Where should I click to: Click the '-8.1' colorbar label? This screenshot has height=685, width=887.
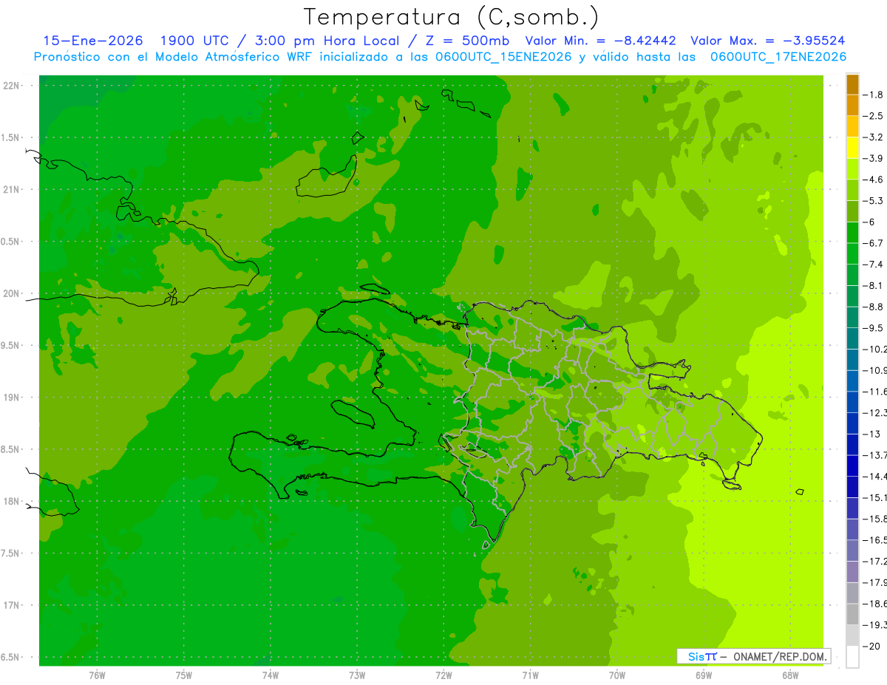click(x=873, y=285)
